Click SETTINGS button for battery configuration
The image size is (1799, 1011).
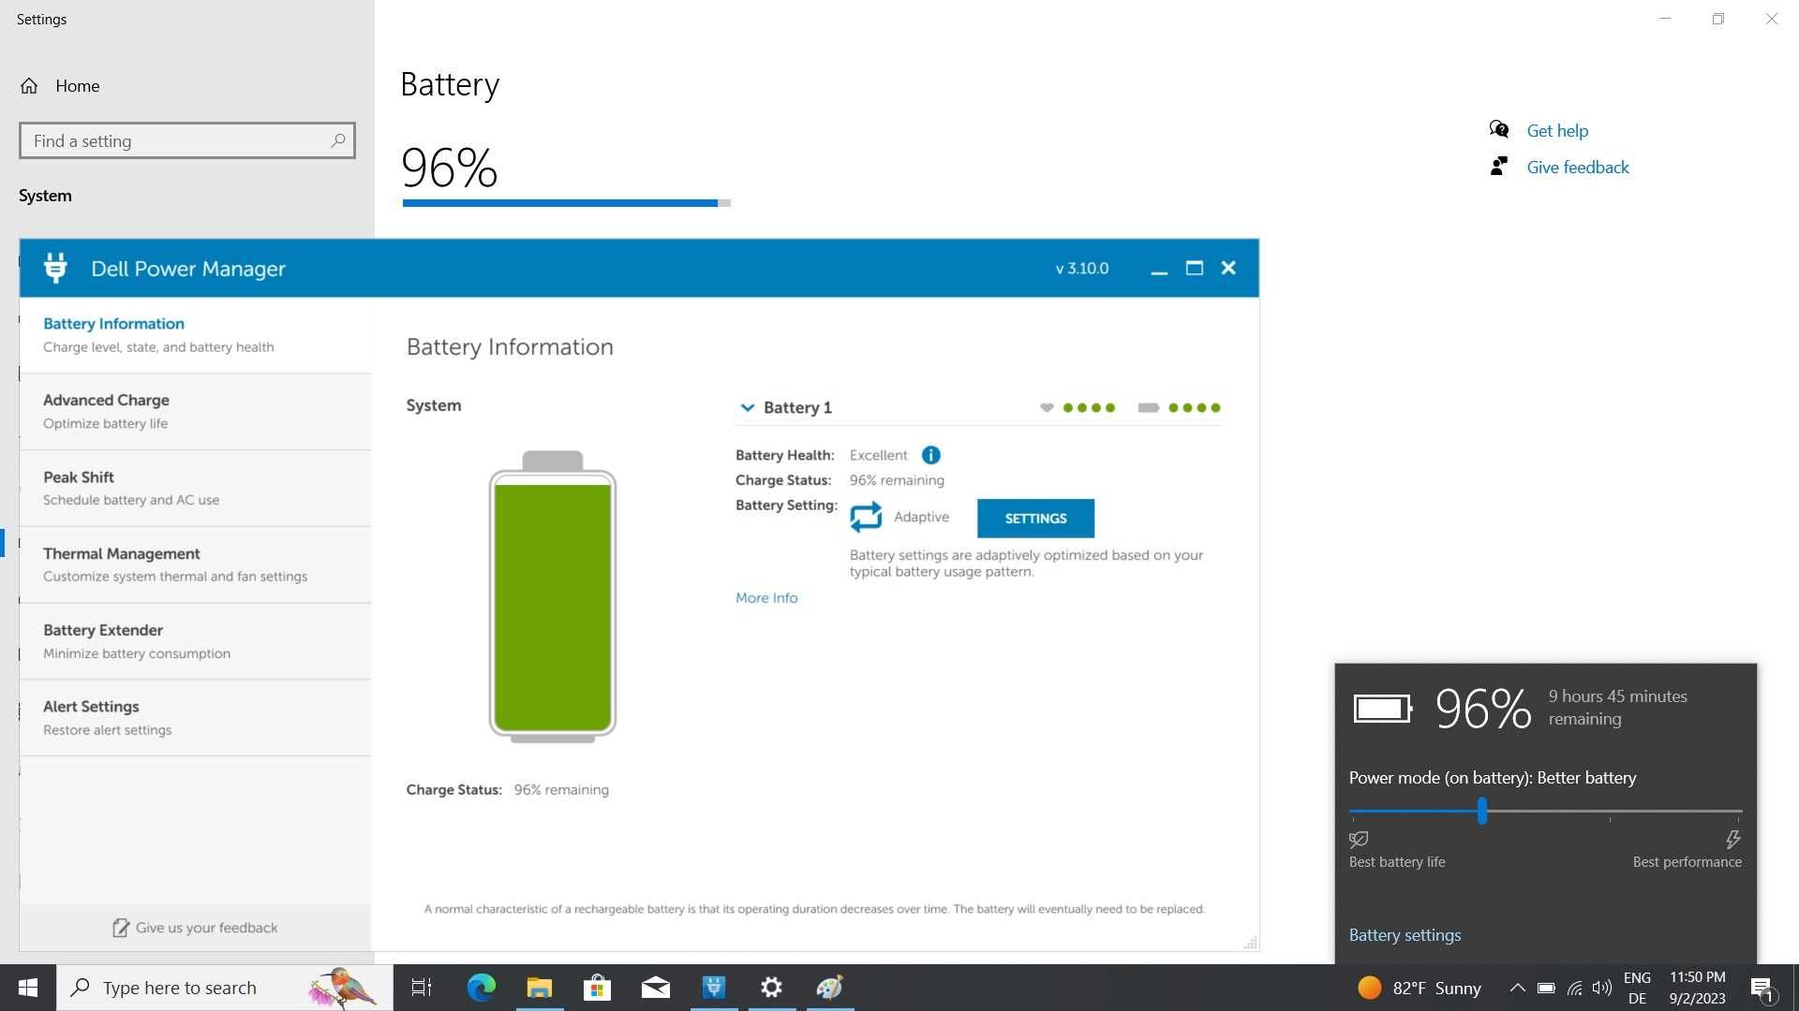click(x=1036, y=518)
